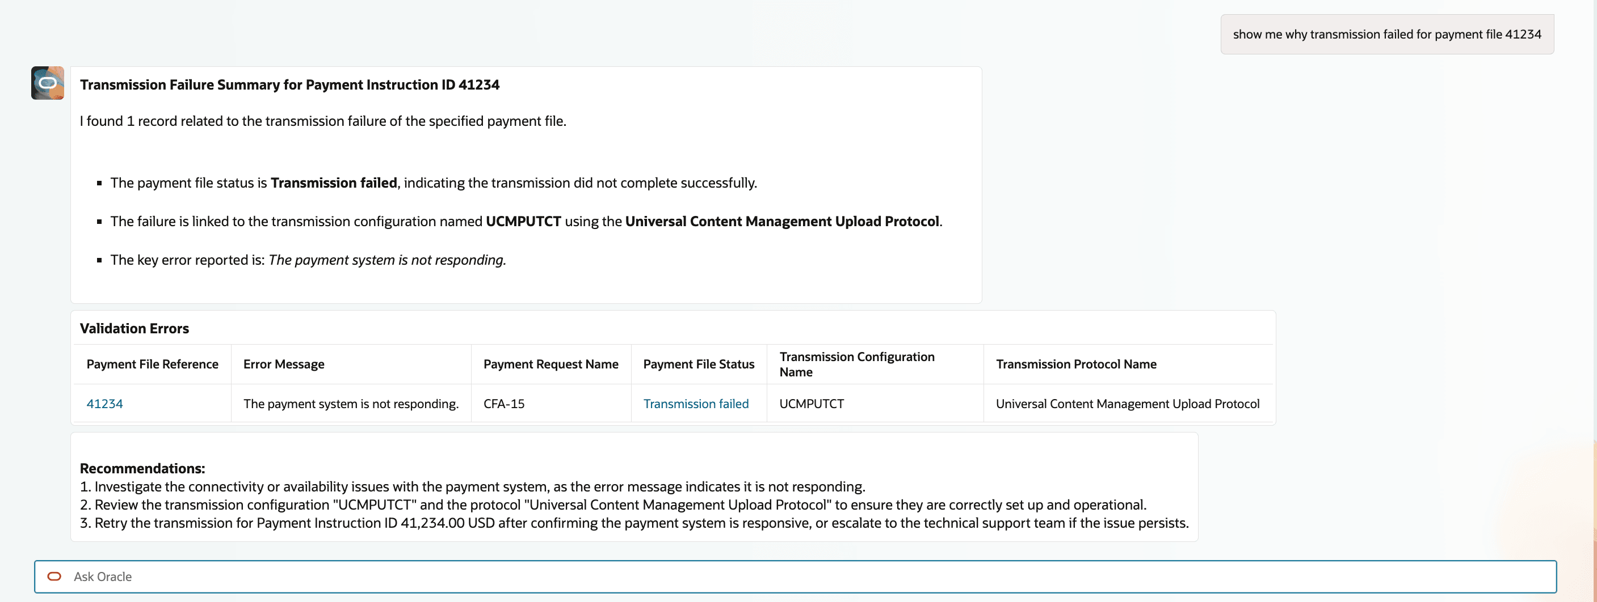Viewport: 1597px width, 602px height.
Task: Click bullet stating payment file status Transmission failed
Action: (x=434, y=183)
